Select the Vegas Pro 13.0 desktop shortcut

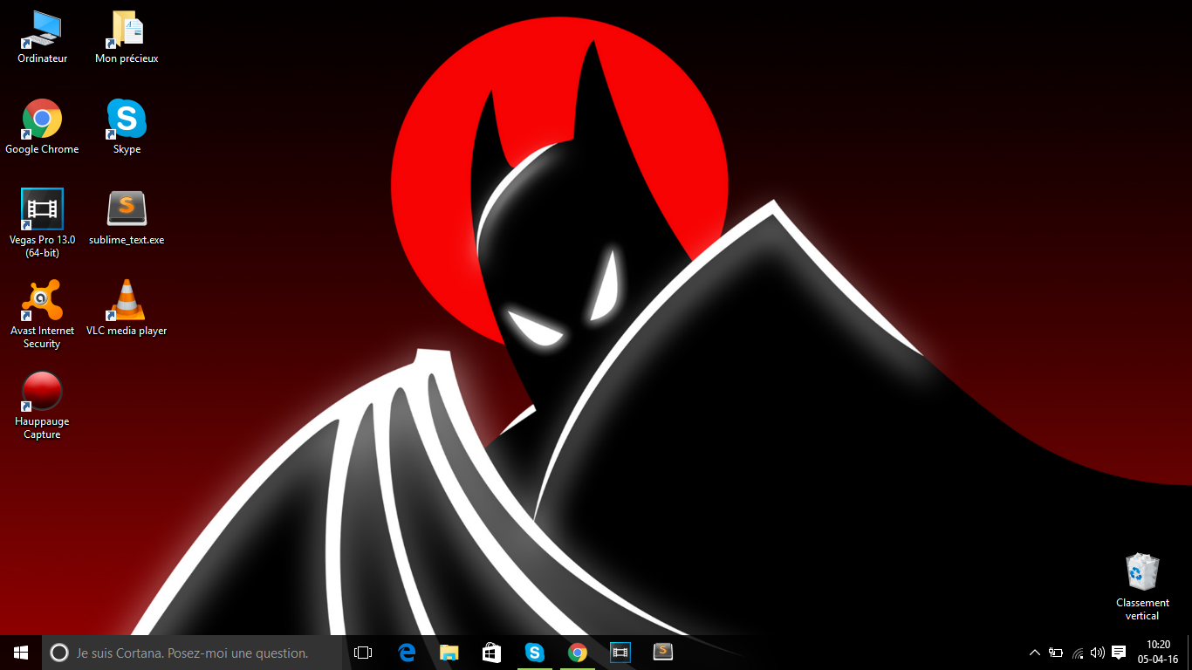coord(42,223)
